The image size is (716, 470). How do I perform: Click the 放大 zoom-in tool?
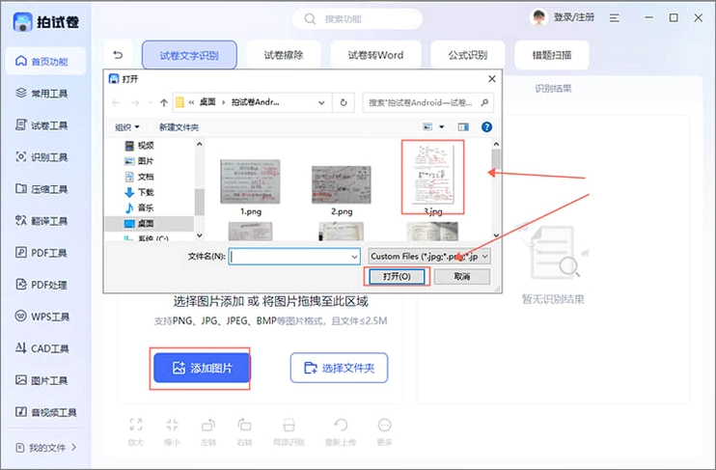point(136,431)
